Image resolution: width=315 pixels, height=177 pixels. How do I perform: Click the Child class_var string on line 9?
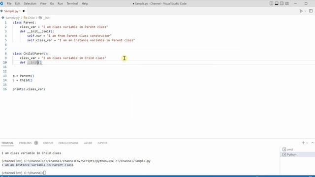74,58
